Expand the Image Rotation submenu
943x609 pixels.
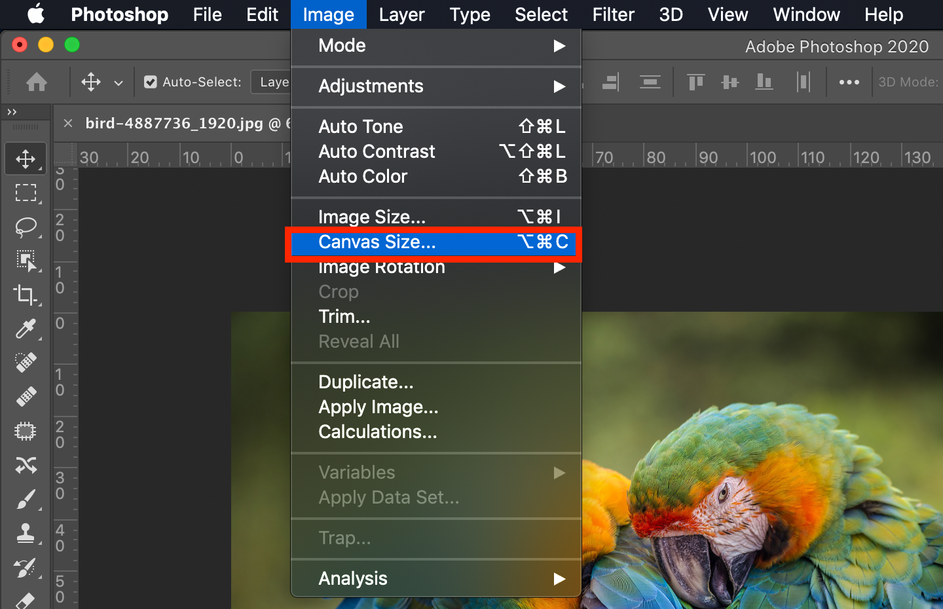coord(436,267)
